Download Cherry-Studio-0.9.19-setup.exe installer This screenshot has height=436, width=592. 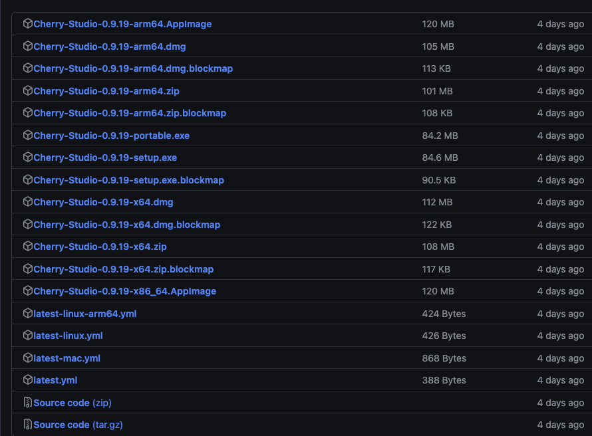(x=105, y=158)
